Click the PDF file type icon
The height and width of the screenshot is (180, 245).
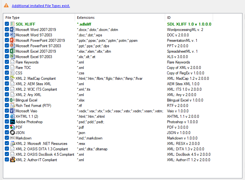(12, 127)
